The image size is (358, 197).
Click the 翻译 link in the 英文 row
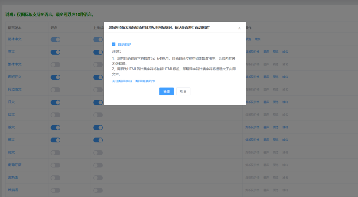(x=266, y=52)
